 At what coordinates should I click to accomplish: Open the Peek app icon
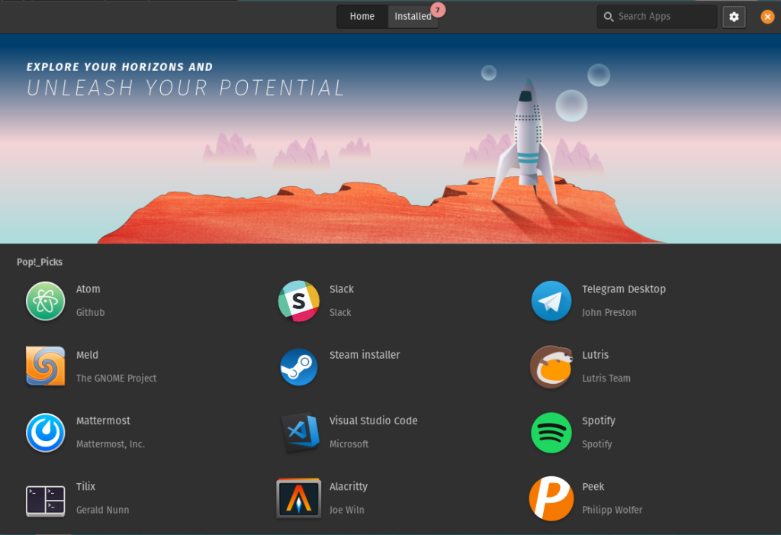coord(551,498)
